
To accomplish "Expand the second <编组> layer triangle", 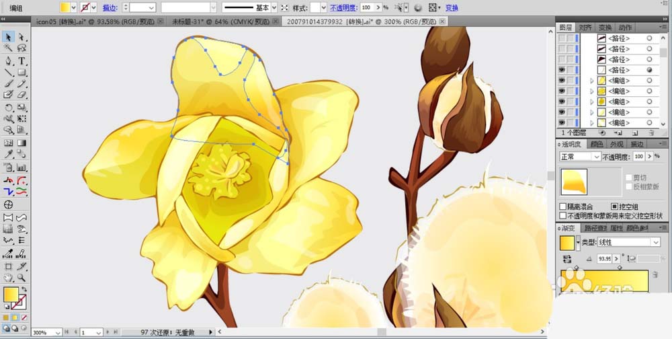I will click(592, 91).
